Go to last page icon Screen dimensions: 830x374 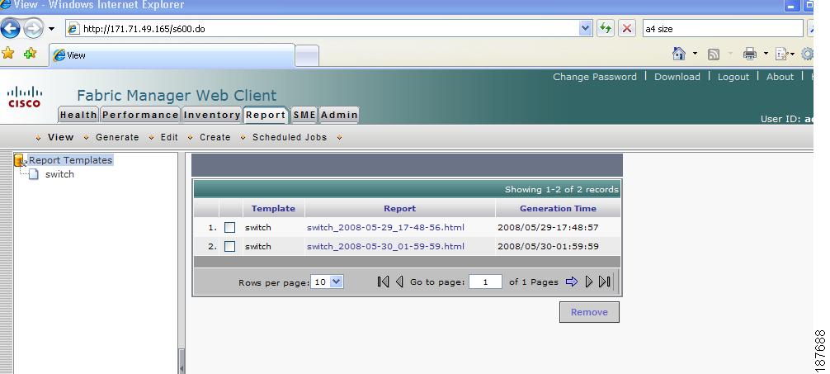tap(605, 282)
